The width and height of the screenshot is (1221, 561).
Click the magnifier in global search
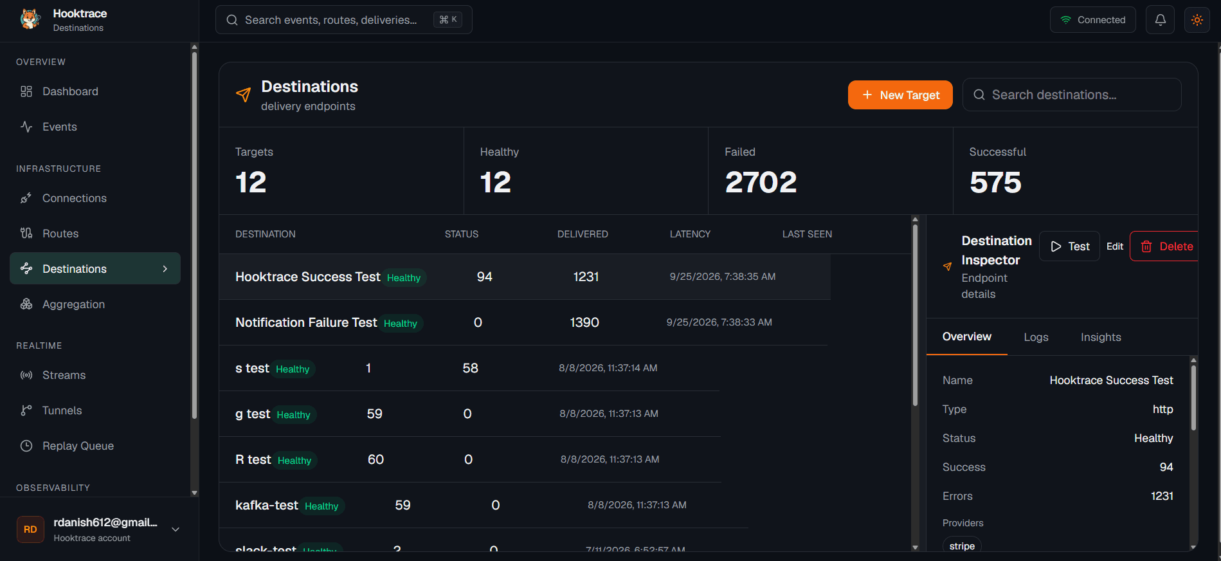pyautogui.click(x=232, y=20)
